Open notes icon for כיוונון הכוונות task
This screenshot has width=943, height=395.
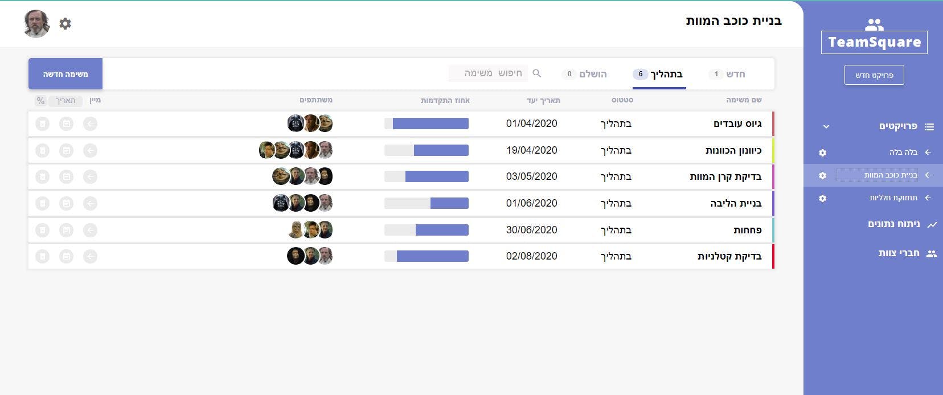point(67,150)
